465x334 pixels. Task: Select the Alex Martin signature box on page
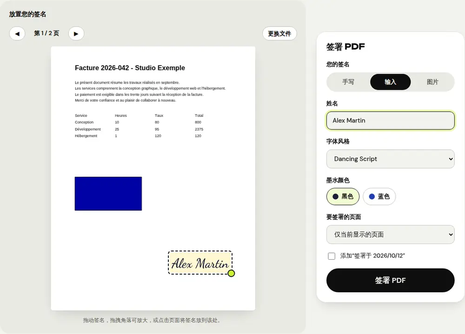coord(200,263)
